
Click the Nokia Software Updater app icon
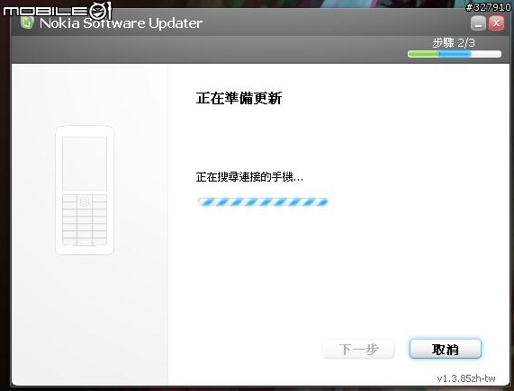pos(27,22)
